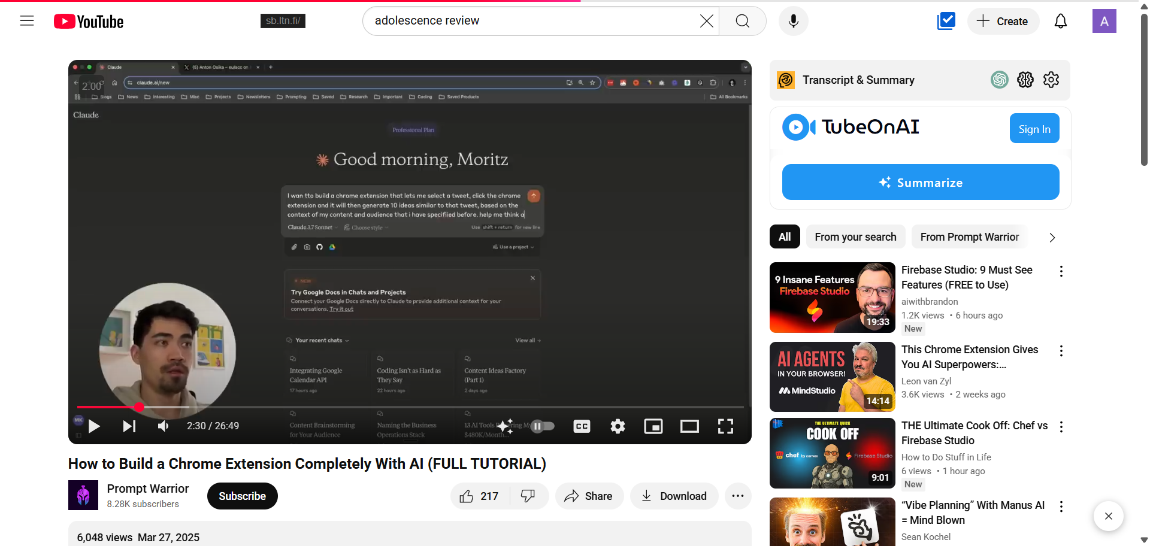Play the video
Screen dimensions: 1150x546
(94, 426)
